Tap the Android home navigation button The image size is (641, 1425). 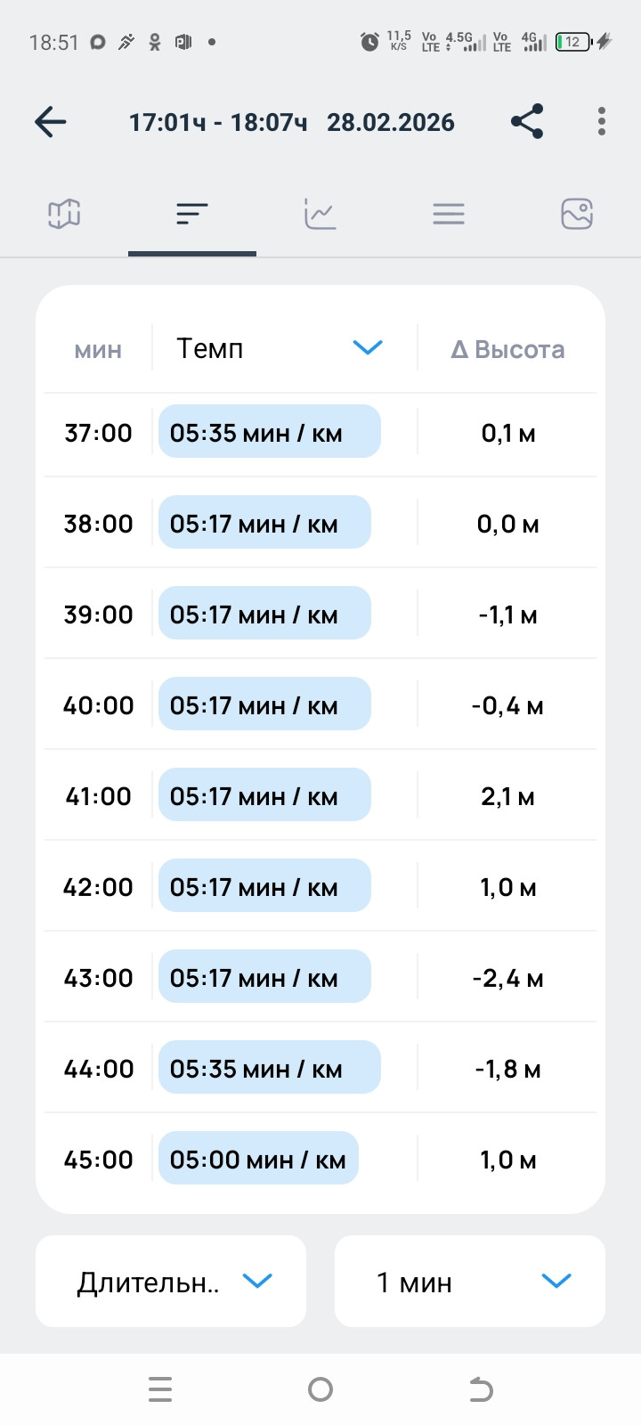pos(320,1389)
